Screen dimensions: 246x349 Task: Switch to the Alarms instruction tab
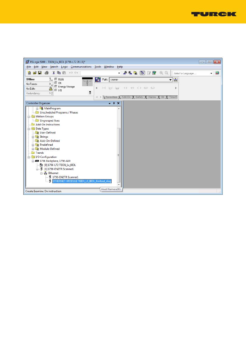152,97
